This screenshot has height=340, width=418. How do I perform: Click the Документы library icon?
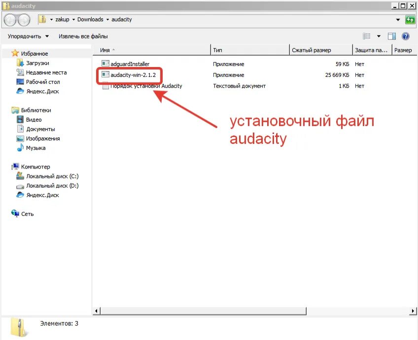coord(20,129)
